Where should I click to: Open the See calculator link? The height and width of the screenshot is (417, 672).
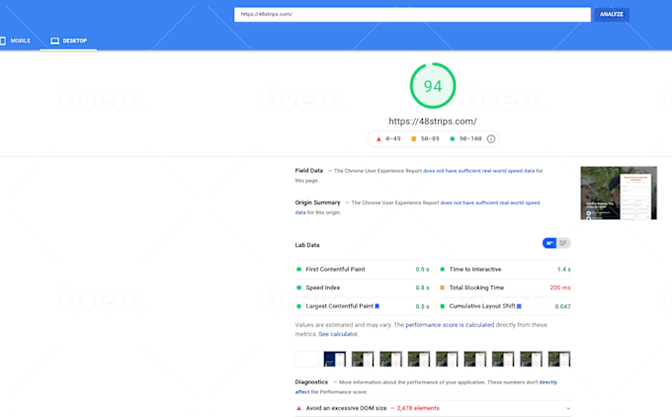(338, 334)
